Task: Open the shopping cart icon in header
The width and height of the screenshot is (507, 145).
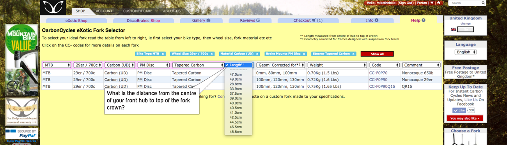Action: point(432,3)
